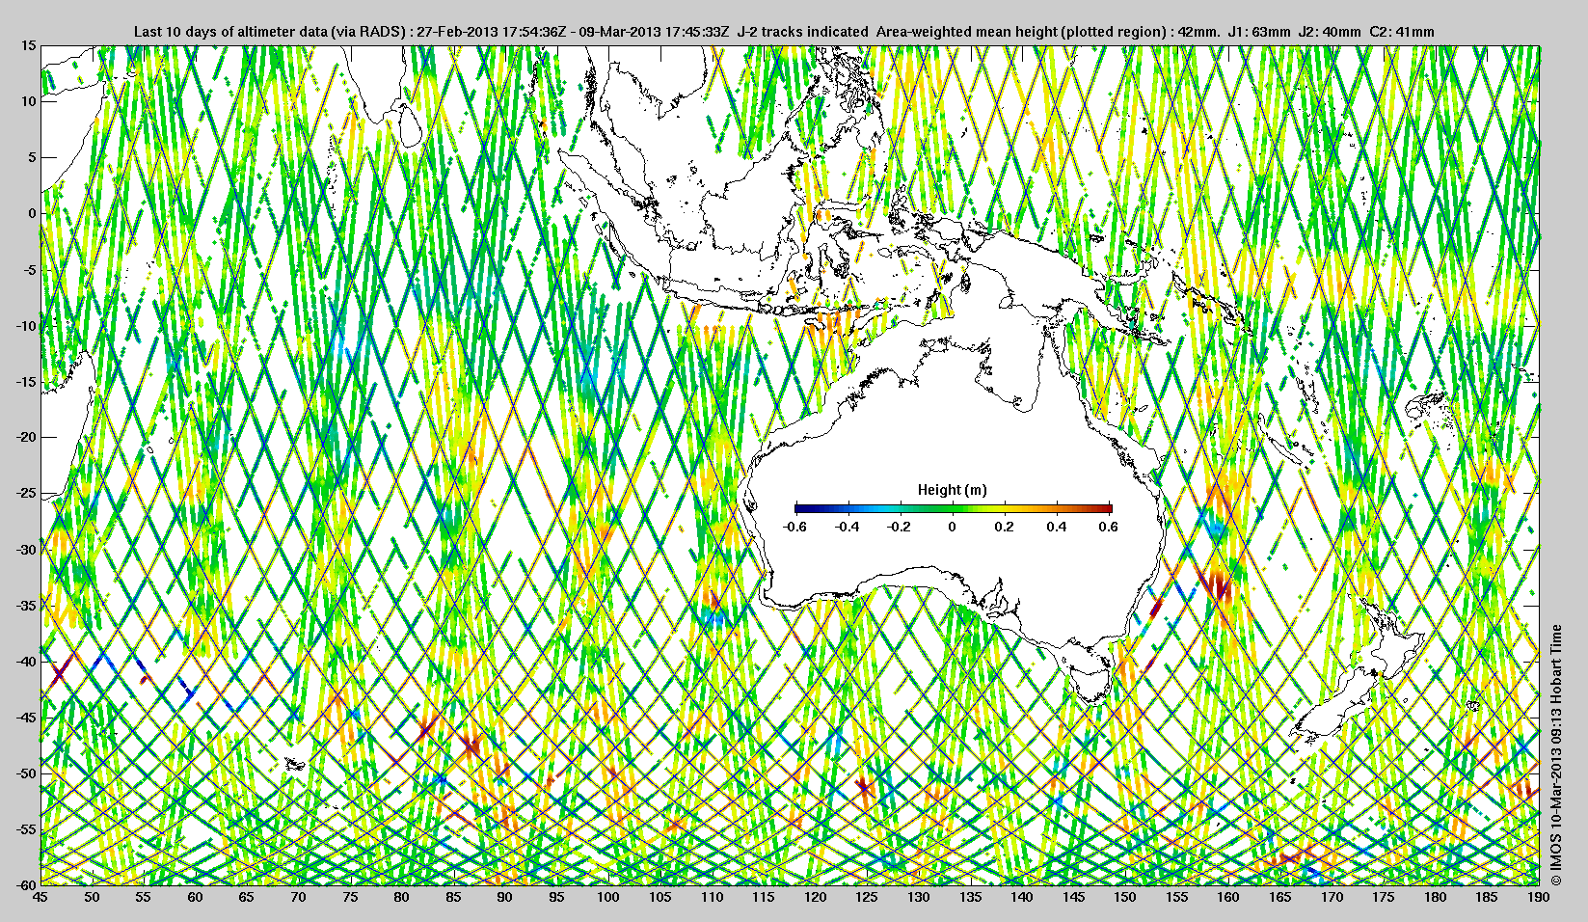The image size is (1588, 922).
Task: Click the end date 09-Mar-2013 17:45:33Z
Action: click(x=654, y=32)
